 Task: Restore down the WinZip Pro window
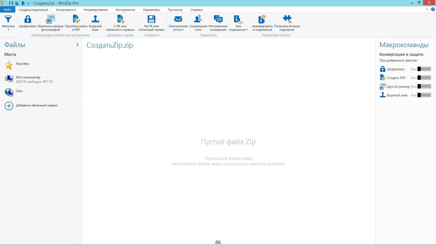[x=419, y=3]
